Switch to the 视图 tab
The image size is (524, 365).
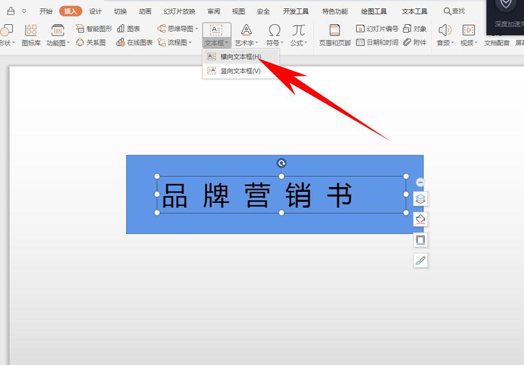238,11
